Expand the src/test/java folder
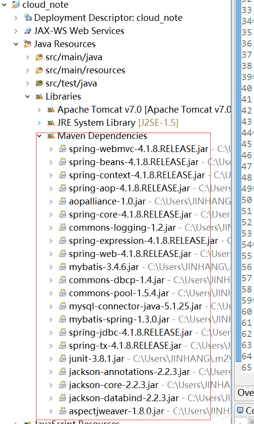The height and width of the screenshot is (424, 254). (x=28, y=83)
